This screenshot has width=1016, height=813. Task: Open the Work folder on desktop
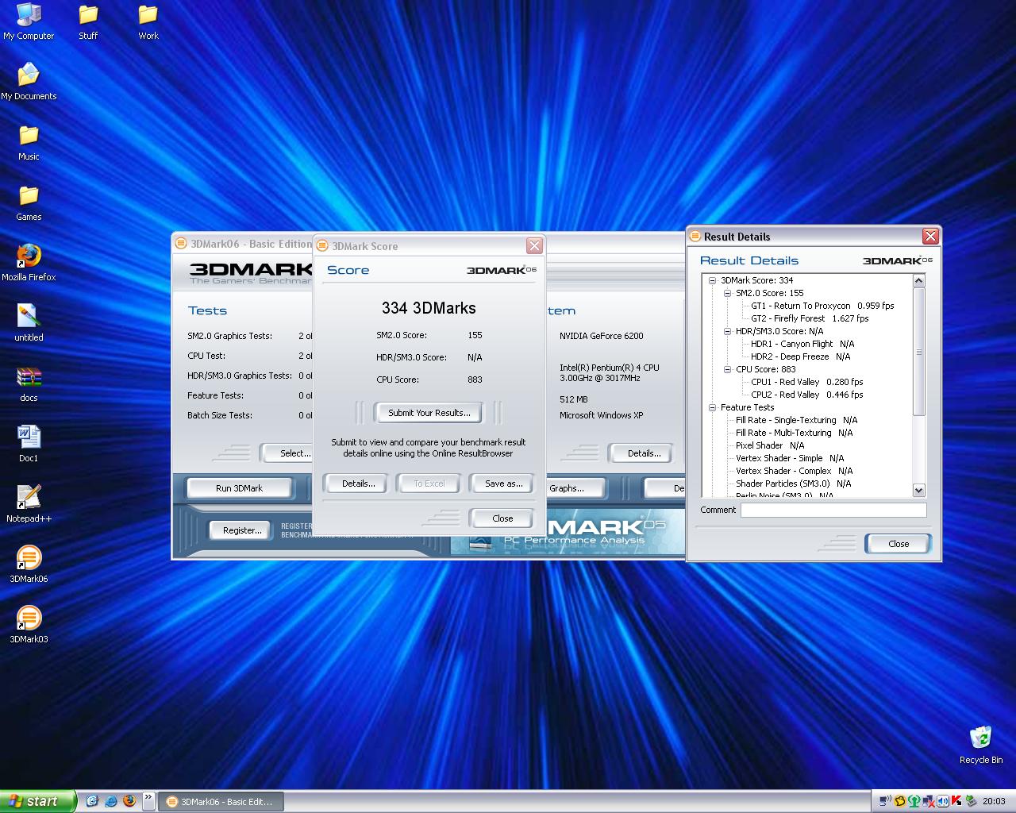pyautogui.click(x=148, y=22)
